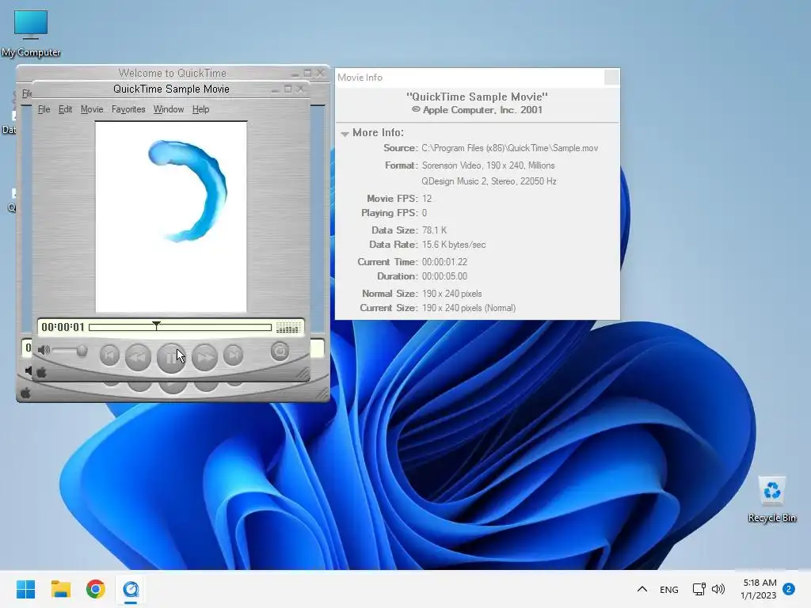Toggle the audio equalizer display beside timeline
Screen dimensions: 811x608
(288, 327)
